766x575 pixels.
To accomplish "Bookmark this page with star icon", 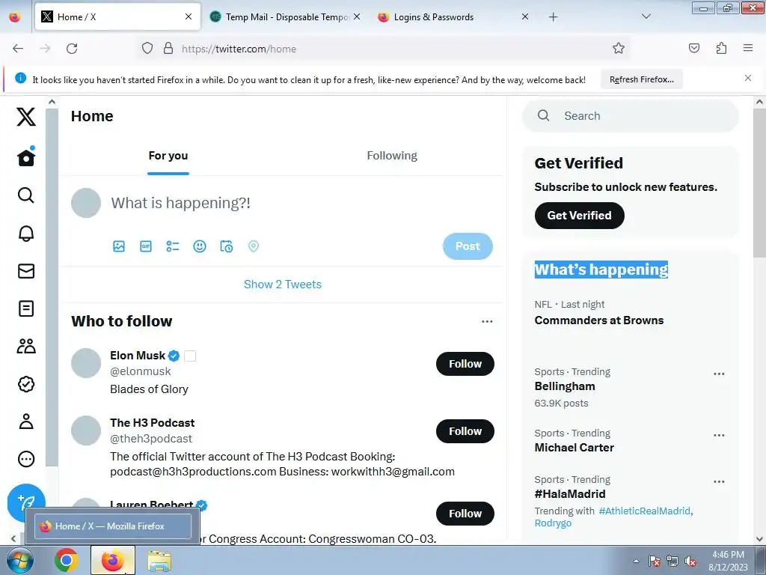I will pos(619,48).
